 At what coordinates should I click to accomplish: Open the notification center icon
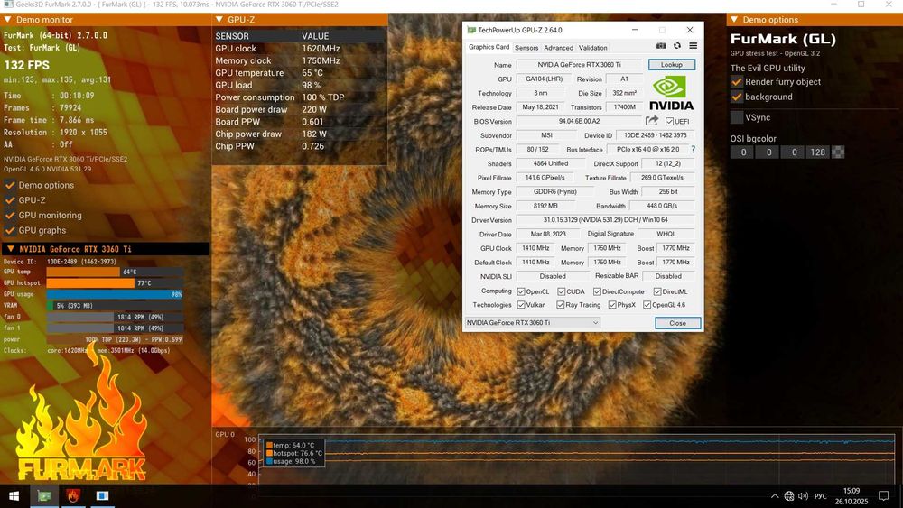coord(883,496)
